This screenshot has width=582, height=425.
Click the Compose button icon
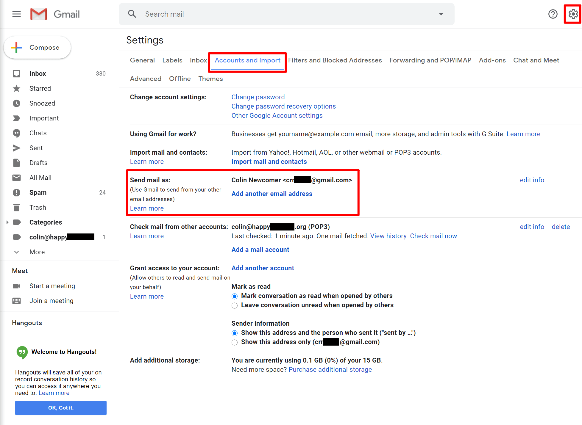[x=17, y=47]
